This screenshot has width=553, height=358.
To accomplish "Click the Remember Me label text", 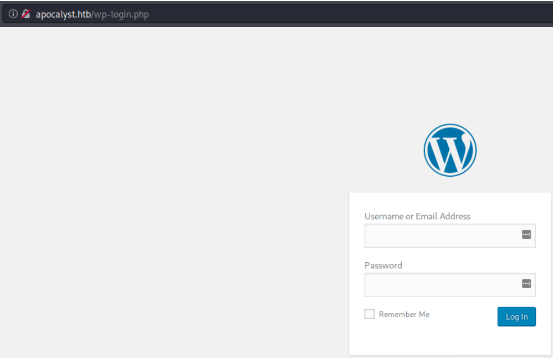I will pos(404,314).
